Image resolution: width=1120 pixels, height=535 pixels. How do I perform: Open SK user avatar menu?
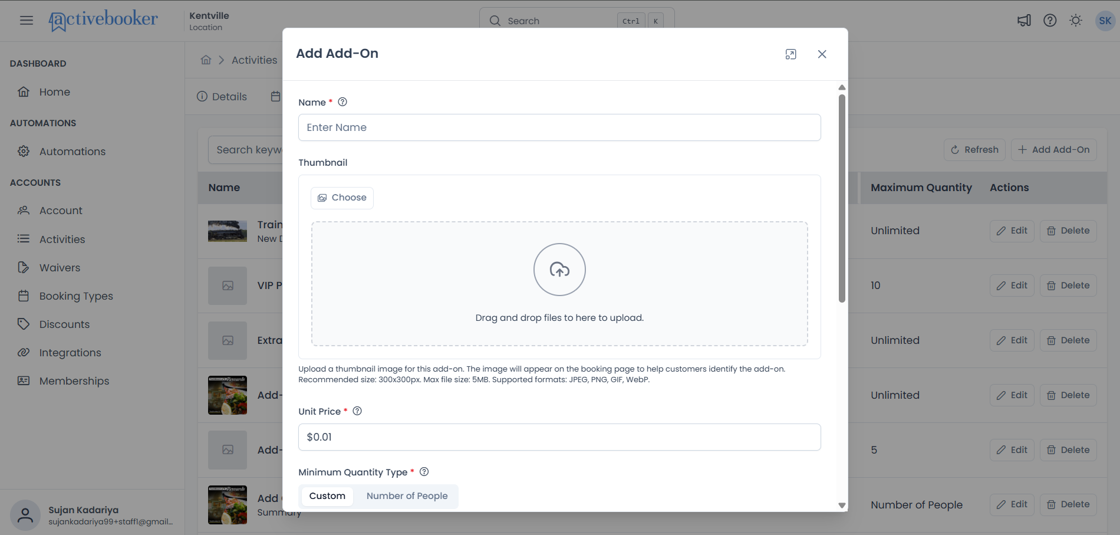point(1105,21)
